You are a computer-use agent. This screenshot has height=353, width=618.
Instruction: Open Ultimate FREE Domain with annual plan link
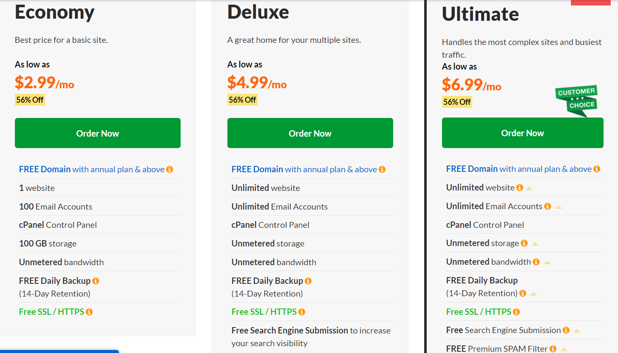(519, 169)
